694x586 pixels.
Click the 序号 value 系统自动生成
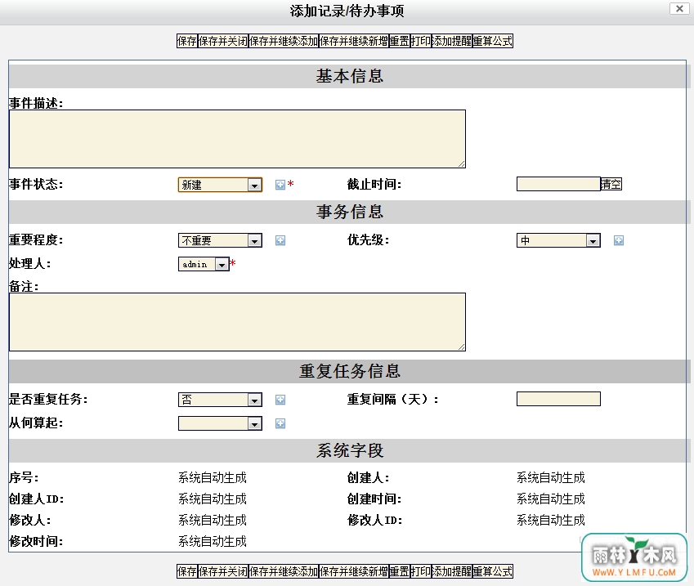(213, 477)
